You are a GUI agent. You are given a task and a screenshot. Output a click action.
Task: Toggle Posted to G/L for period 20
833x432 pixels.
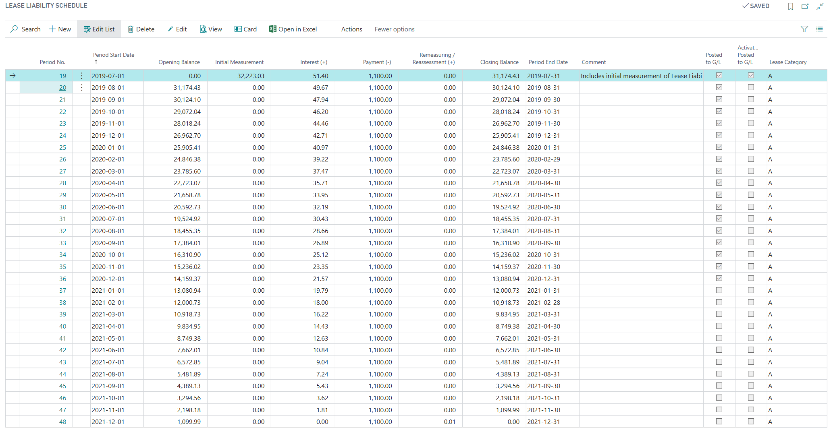tap(719, 87)
